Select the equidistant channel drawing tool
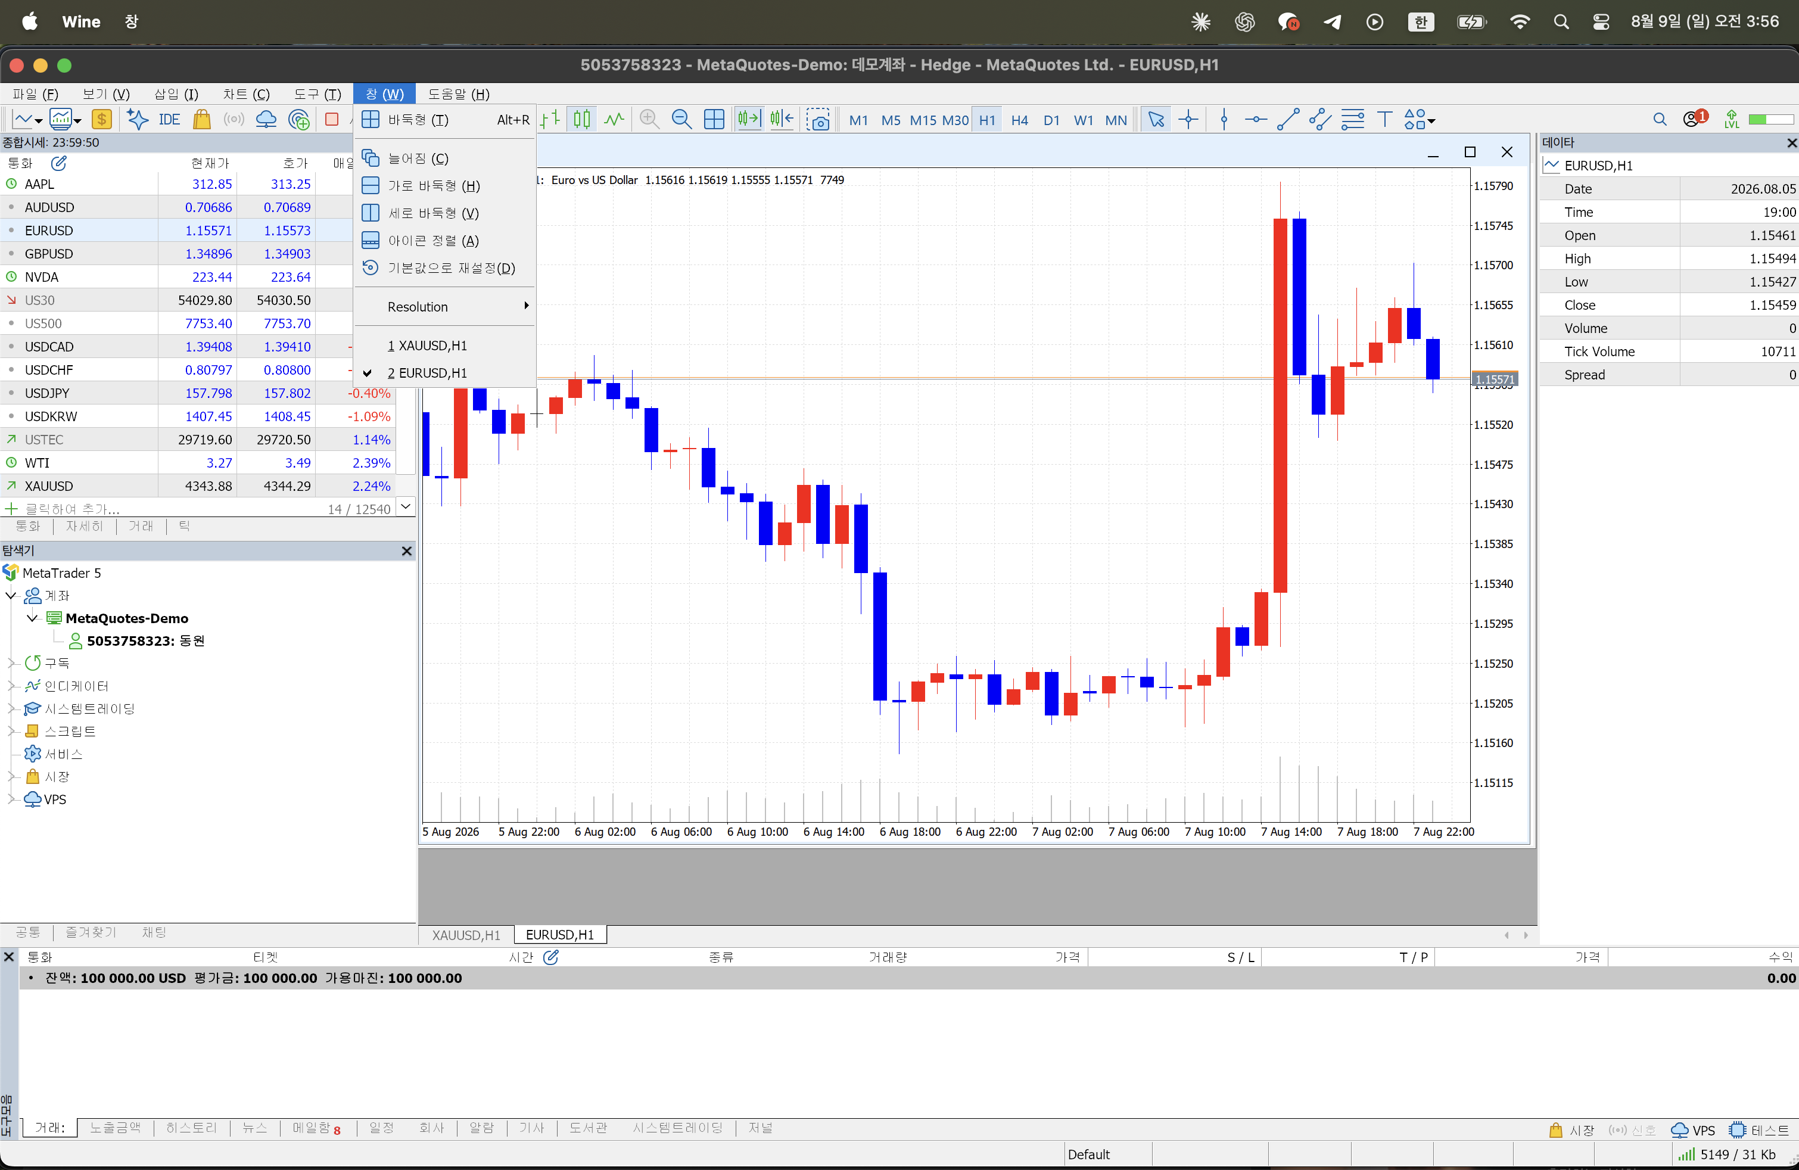The height and width of the screenshot is (1170, 1799). click(x=1320, y=119)
